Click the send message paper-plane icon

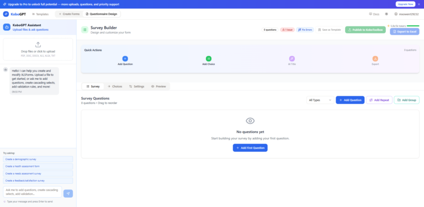coord(68,194)
